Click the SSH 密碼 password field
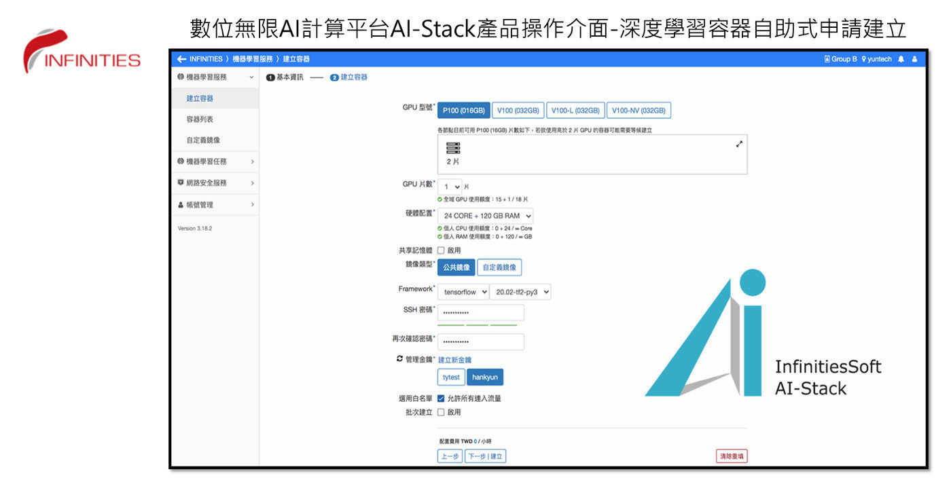Viewport: 951px width, 482px height. 481,312
